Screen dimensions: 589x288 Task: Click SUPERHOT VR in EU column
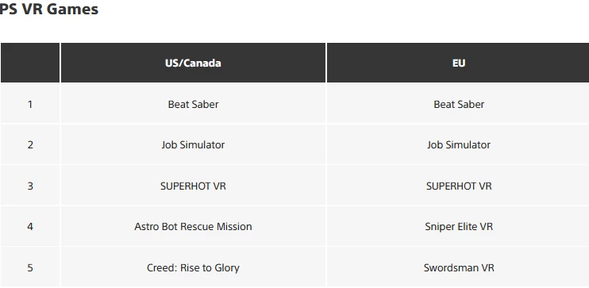(458, 186)
